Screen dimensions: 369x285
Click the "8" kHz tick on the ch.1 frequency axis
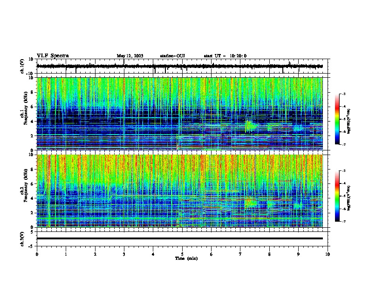[33, 92]
